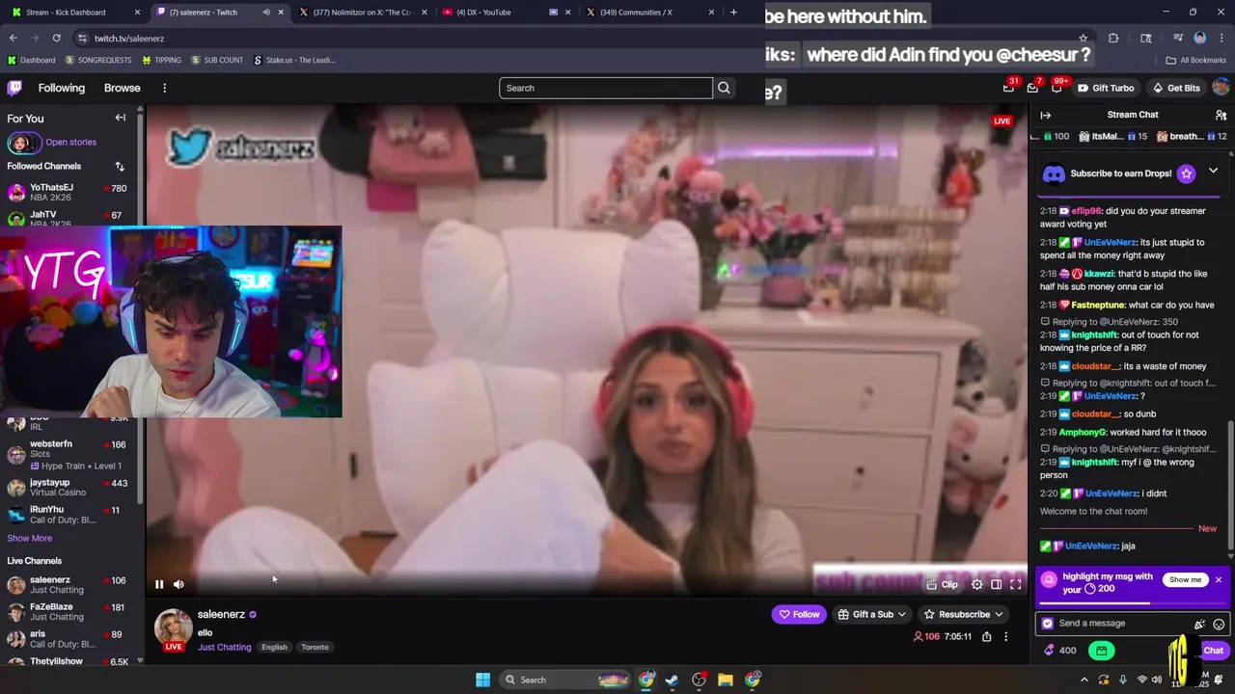Click the Chat send button
Image resolution: width=1235 pixels, height=694 pixels.
(x=1213, y=651)
